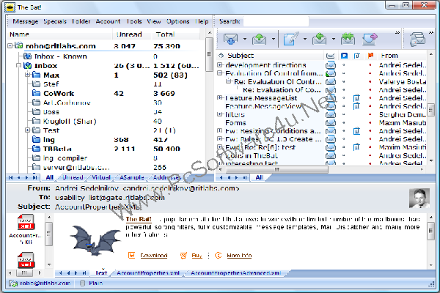The height and width of the screenshot is (293, 440).
Task: Select the Text view tab
Action: pyautogui.click(x=101, y=272)
